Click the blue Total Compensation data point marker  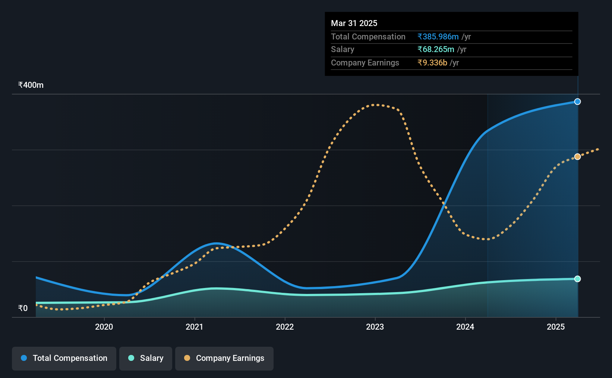pyautogui.click(x=577, y=102)
